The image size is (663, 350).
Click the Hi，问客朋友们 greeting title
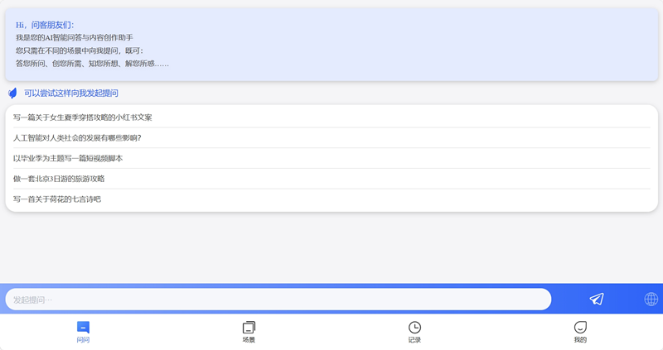[x=45, y=25]
